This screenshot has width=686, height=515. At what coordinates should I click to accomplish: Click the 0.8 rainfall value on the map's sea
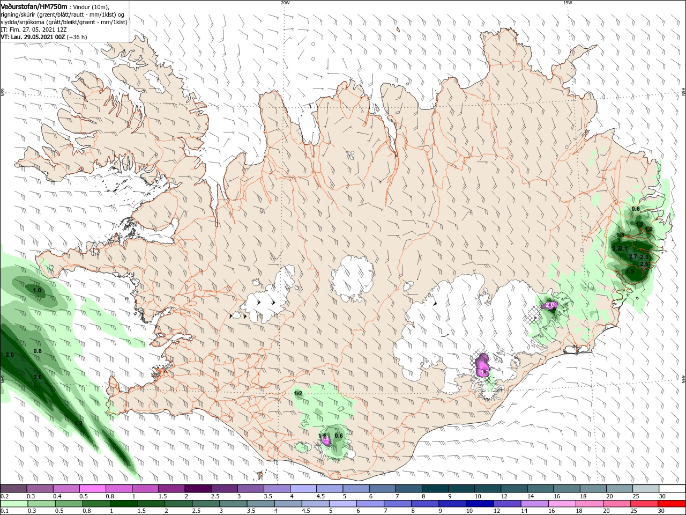point(38,351)
